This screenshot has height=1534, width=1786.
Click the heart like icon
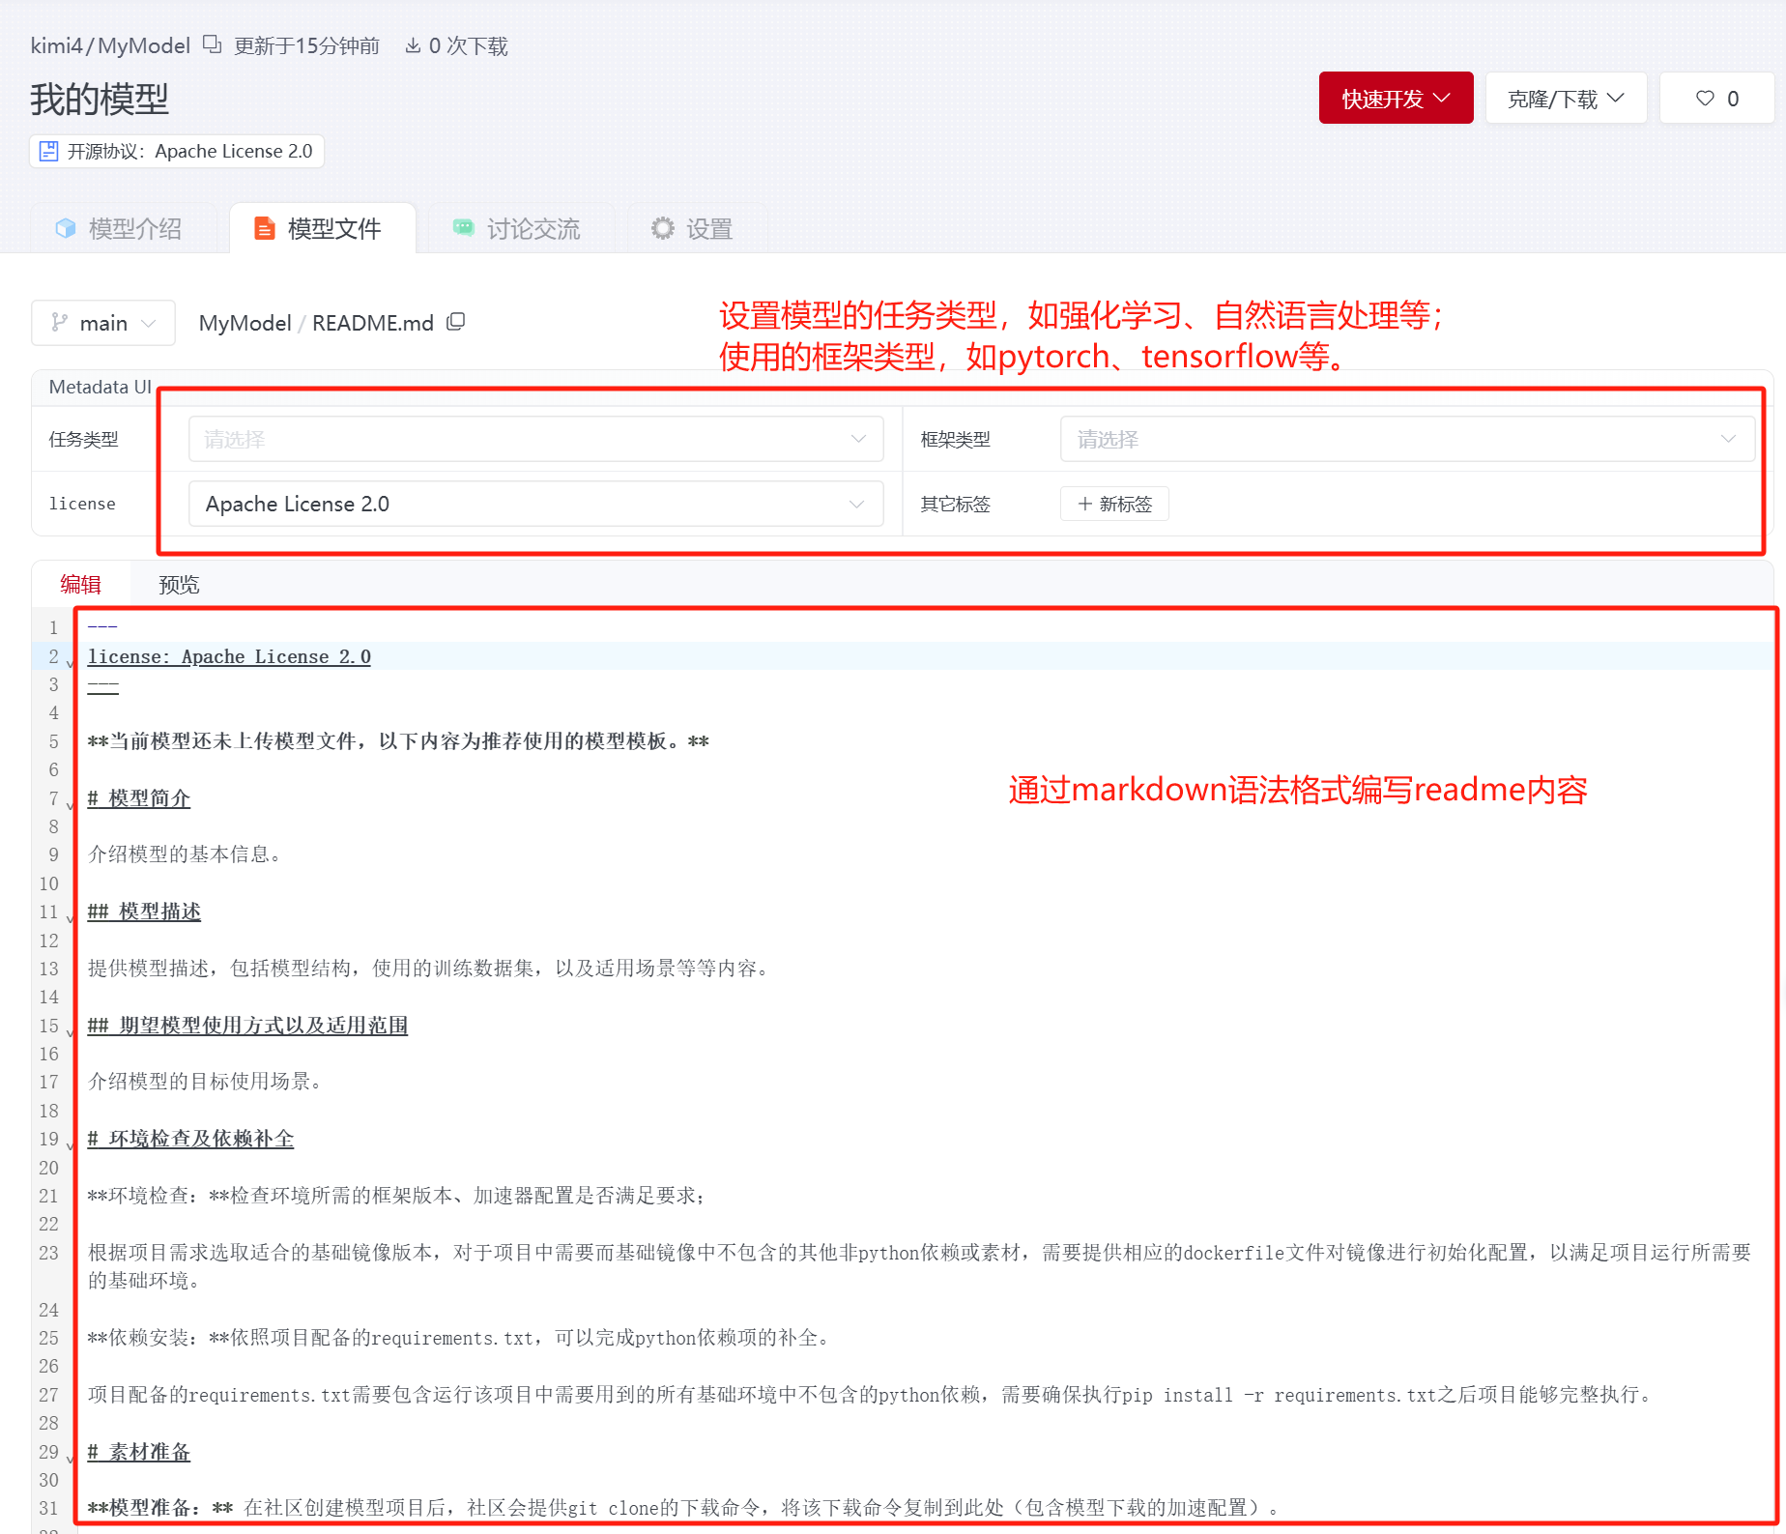(x=1705, y=99)
